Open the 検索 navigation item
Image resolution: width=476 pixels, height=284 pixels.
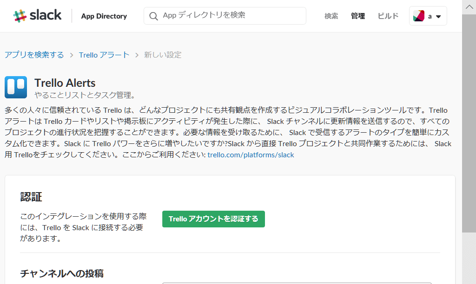tap(331, 16)
